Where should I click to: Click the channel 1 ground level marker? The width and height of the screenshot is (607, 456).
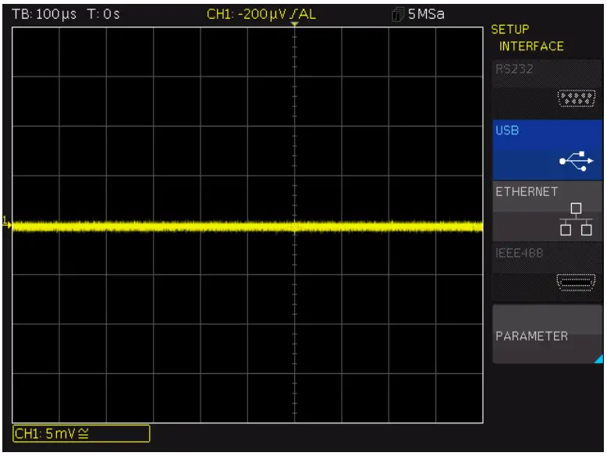click(x=6, y=223)
